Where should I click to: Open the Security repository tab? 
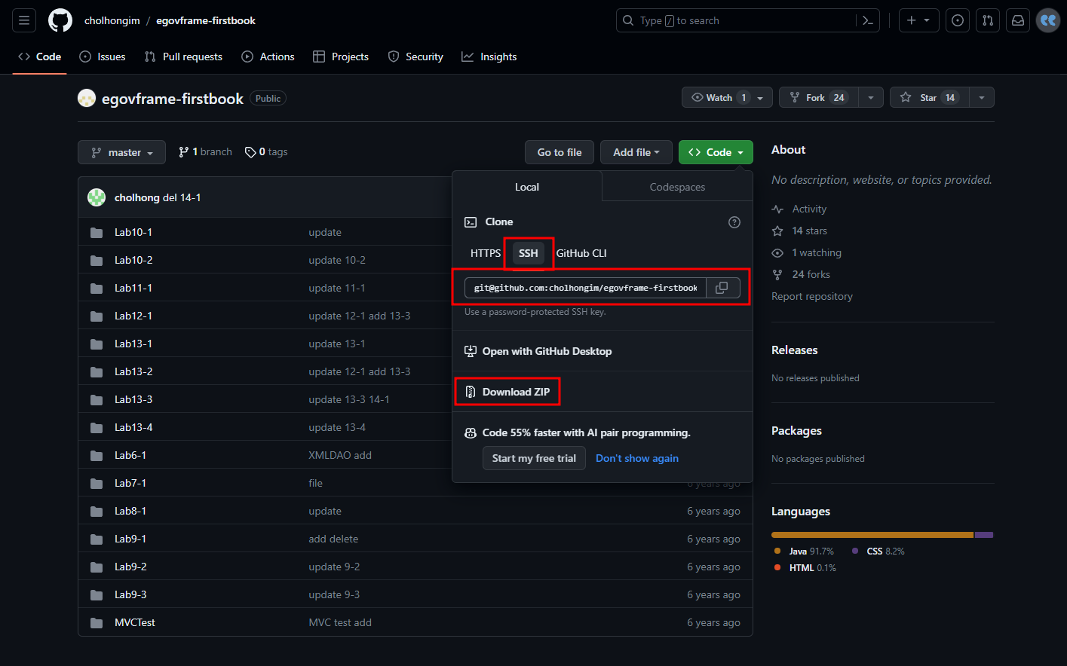tap(415, 57)
